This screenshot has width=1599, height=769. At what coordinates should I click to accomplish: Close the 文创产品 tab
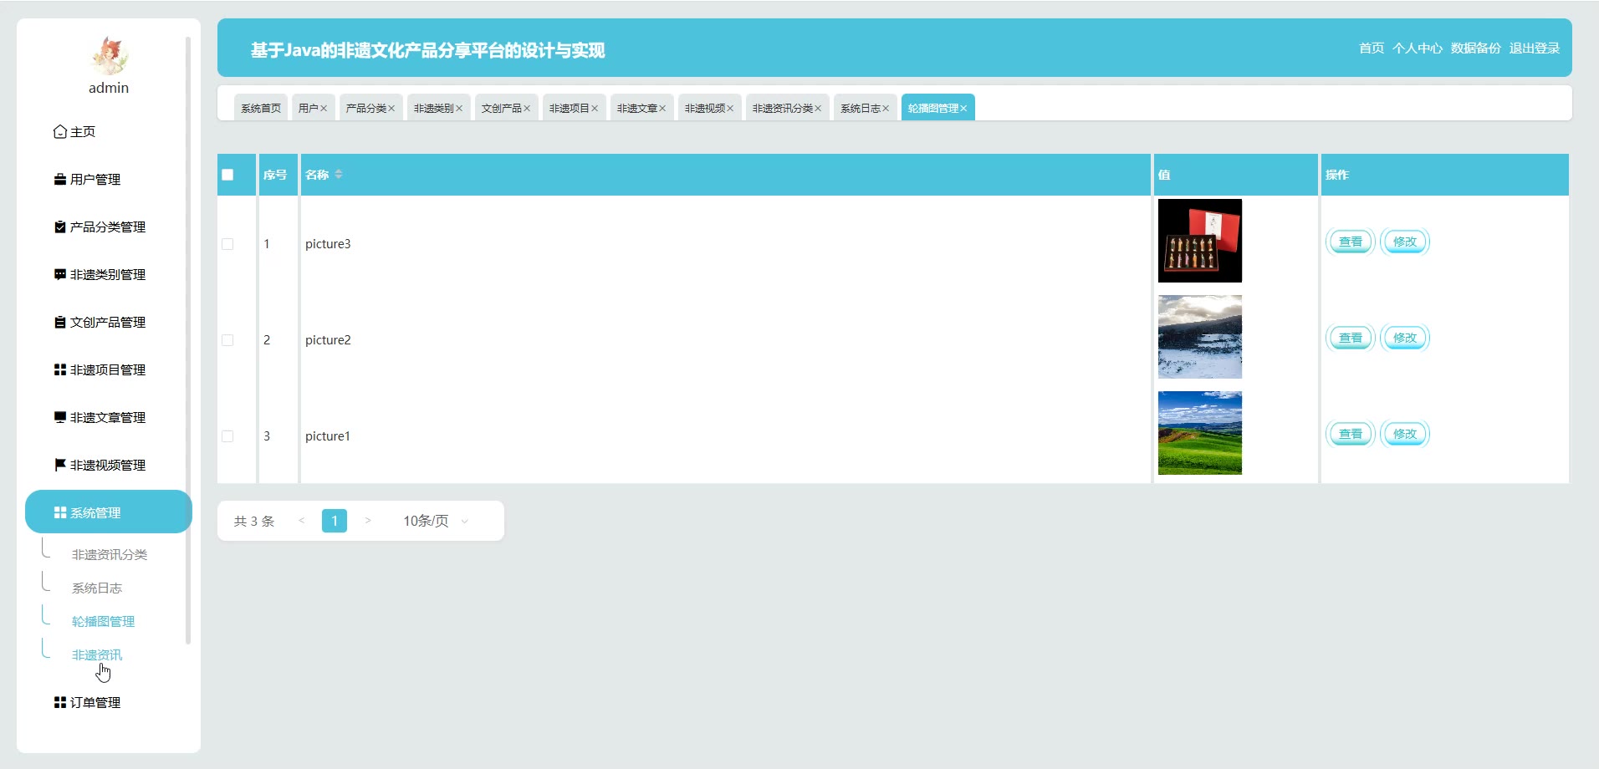click(x=527, y=109)
